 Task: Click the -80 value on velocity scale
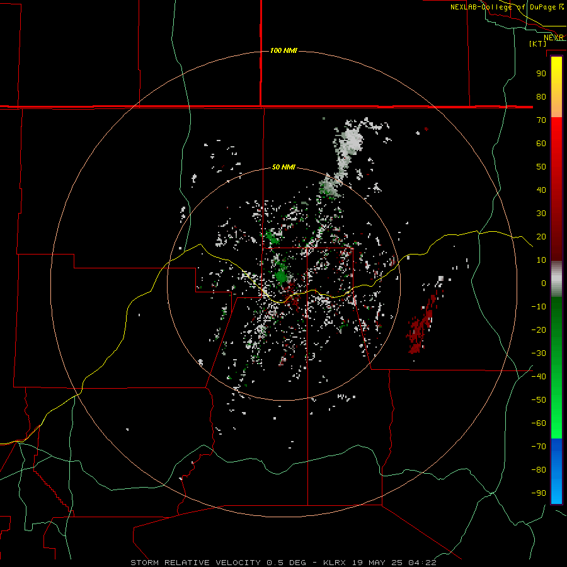539,470
